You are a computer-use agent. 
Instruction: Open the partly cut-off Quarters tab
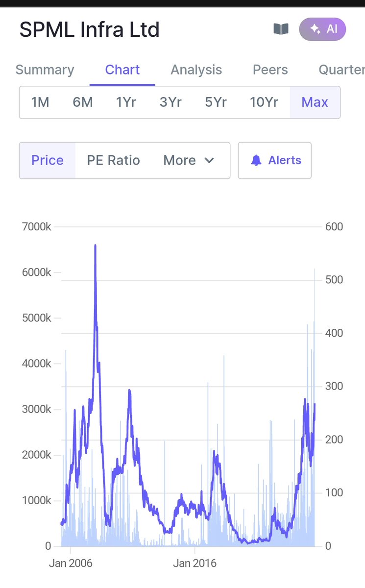click(x=341, y=70)
